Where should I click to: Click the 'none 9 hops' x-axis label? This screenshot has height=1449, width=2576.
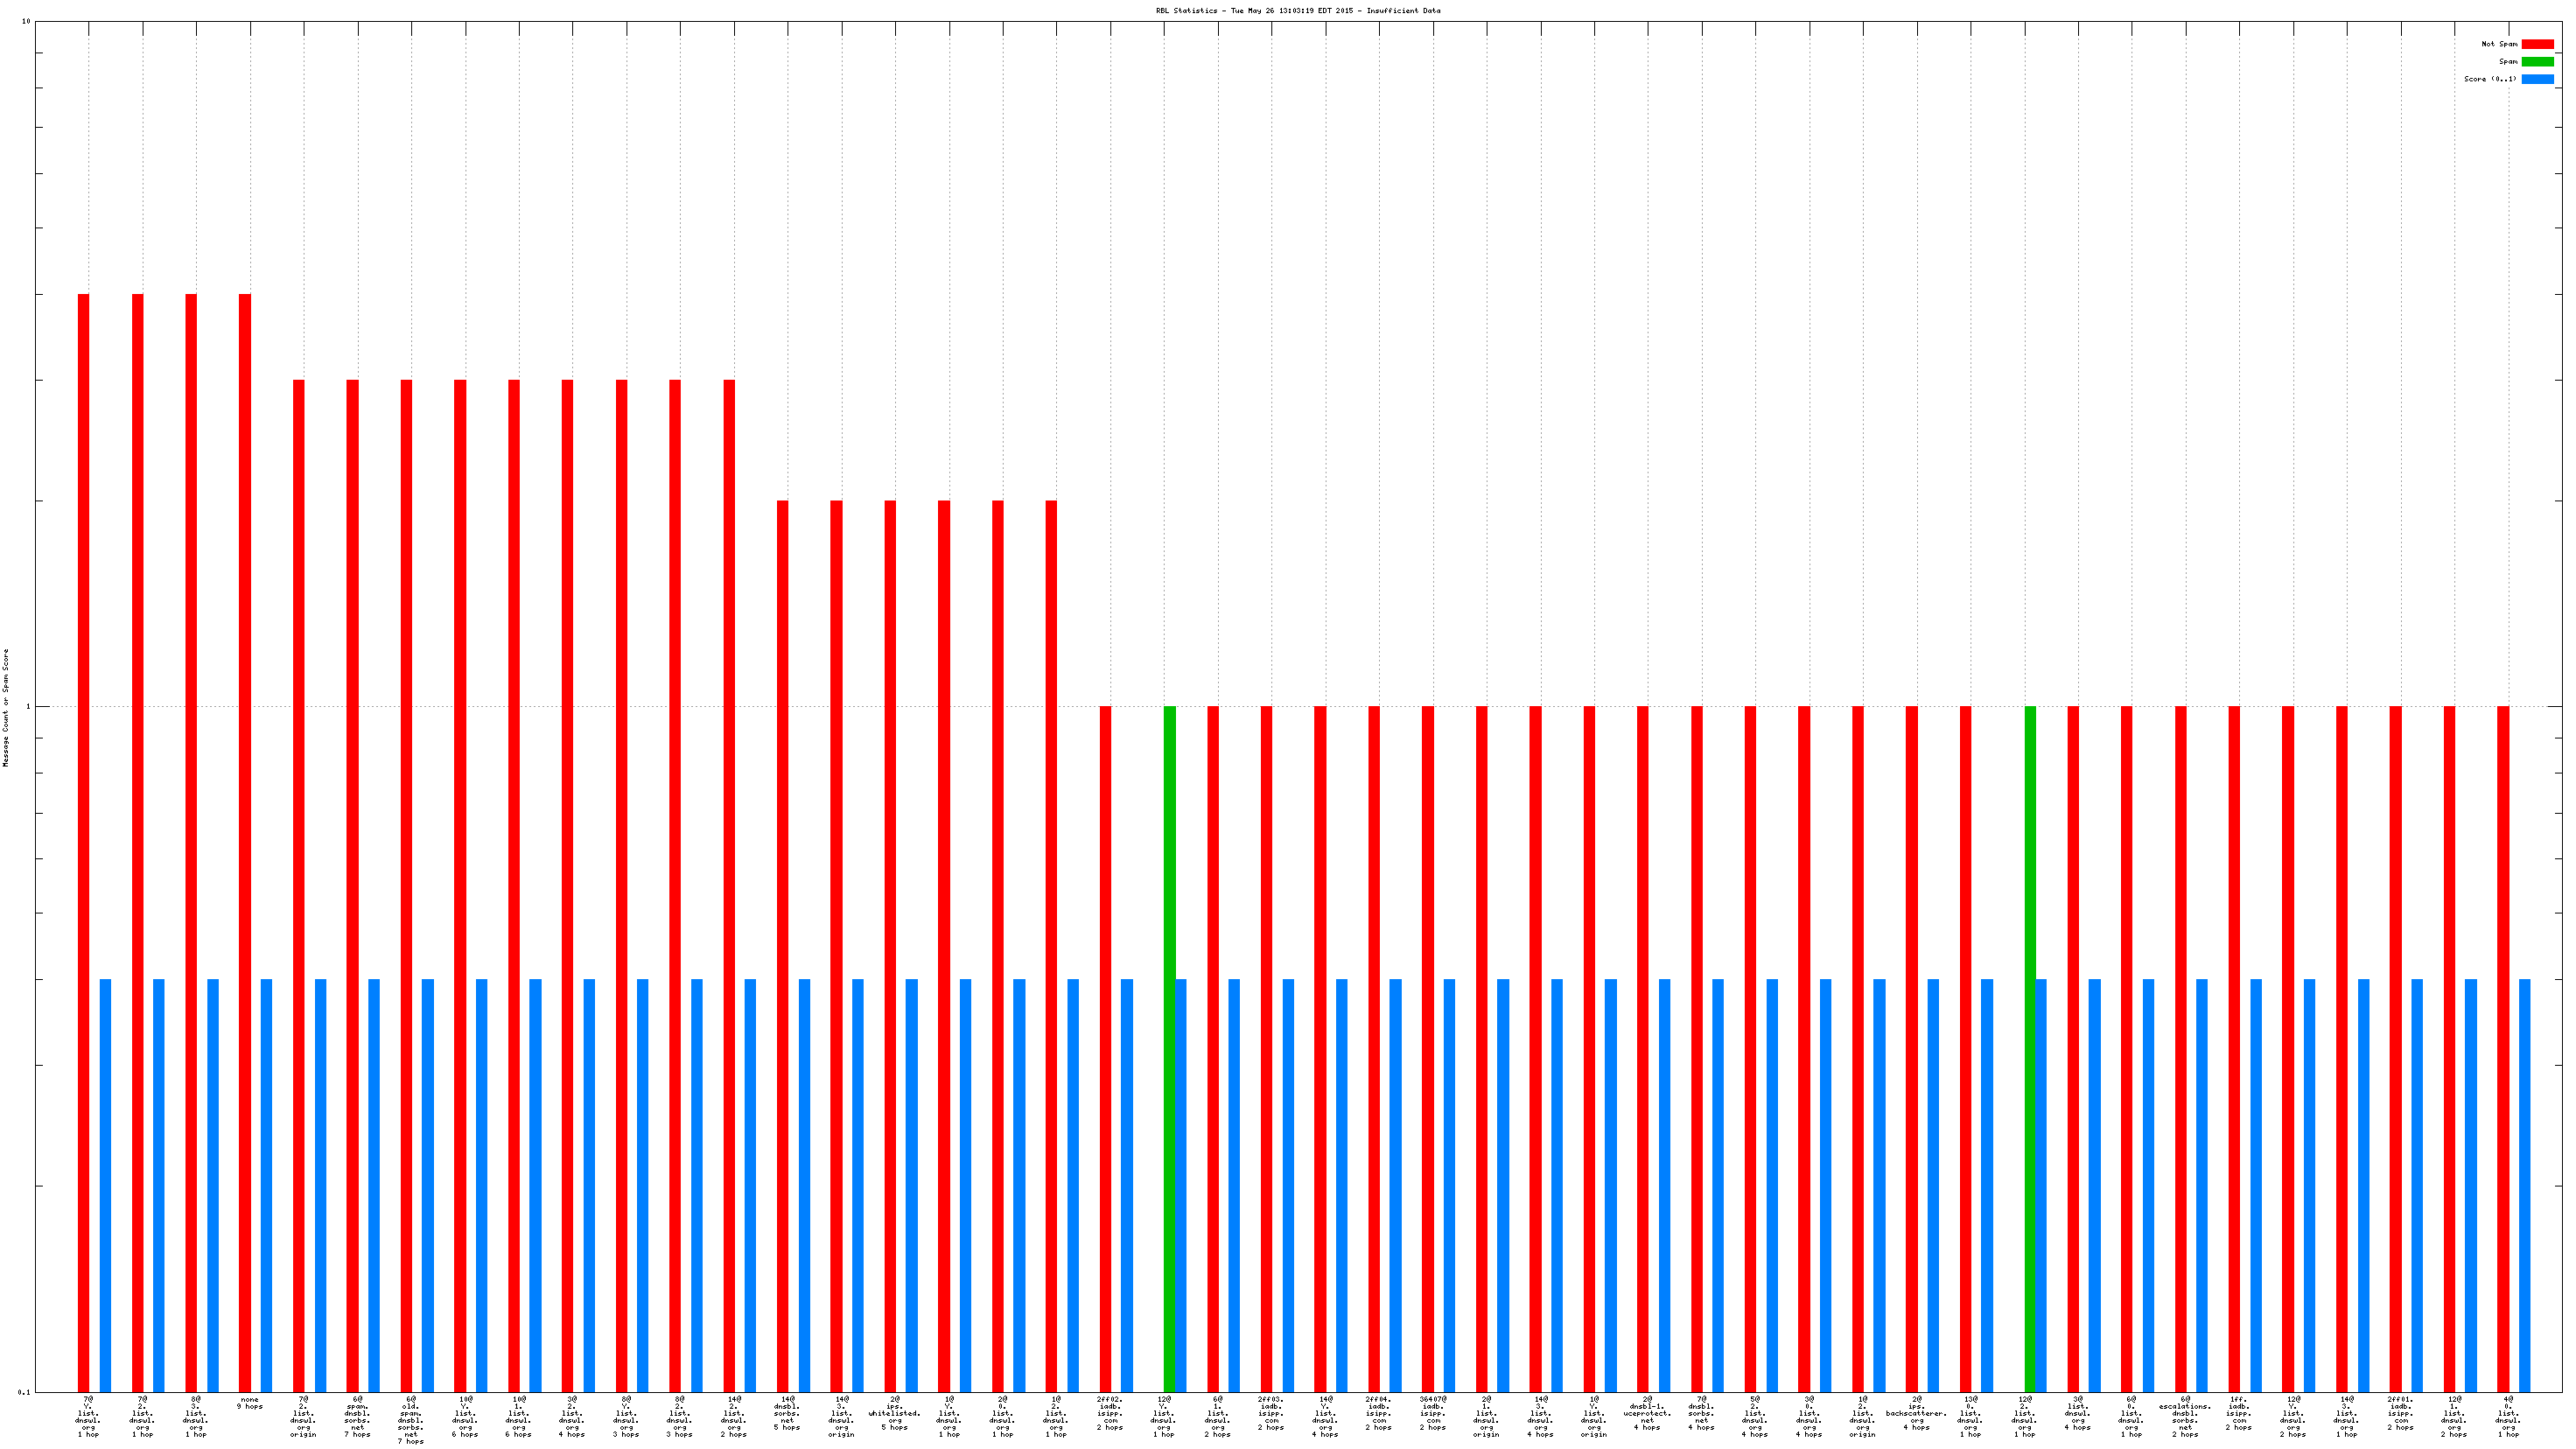point(249,1403)
